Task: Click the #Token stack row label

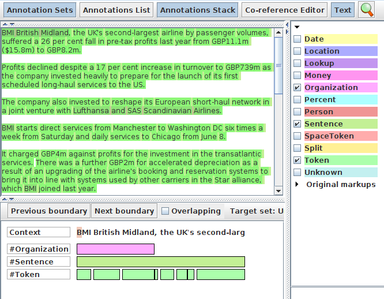Action: point(39,275)
